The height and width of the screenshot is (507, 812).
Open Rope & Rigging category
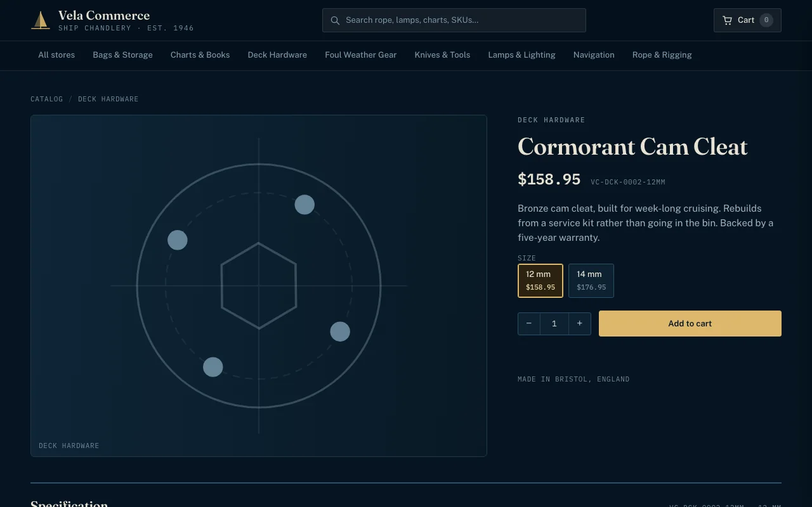pyautogui.click(x=662, y=55)
